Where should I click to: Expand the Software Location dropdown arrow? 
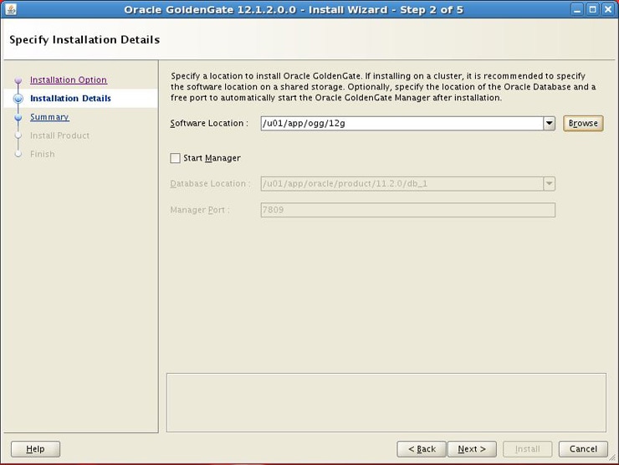click(549, 123)
